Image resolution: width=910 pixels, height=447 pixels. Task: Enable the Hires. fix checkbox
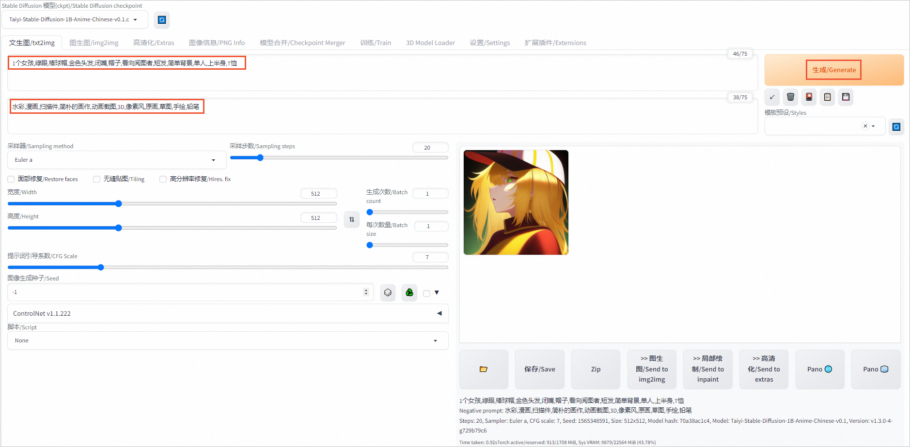(x=163, y=179)
